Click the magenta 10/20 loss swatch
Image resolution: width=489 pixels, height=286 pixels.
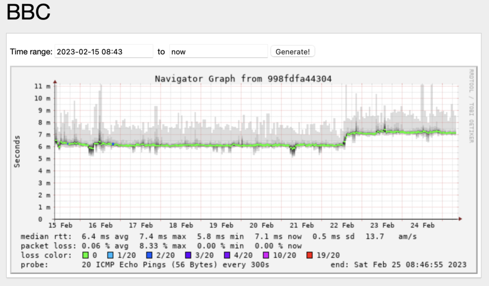pos(266,255)
